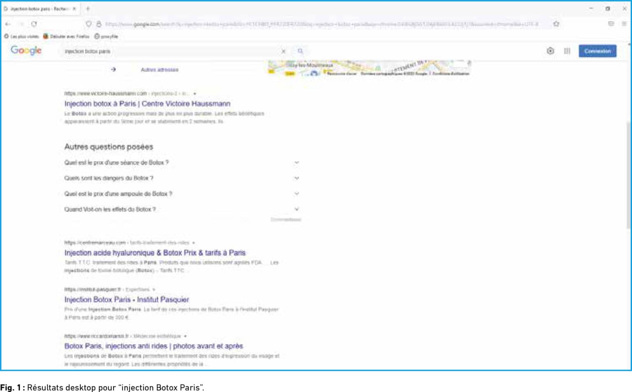Open the Google apps grid icon

pyautogui.click(x=567, y=51)
